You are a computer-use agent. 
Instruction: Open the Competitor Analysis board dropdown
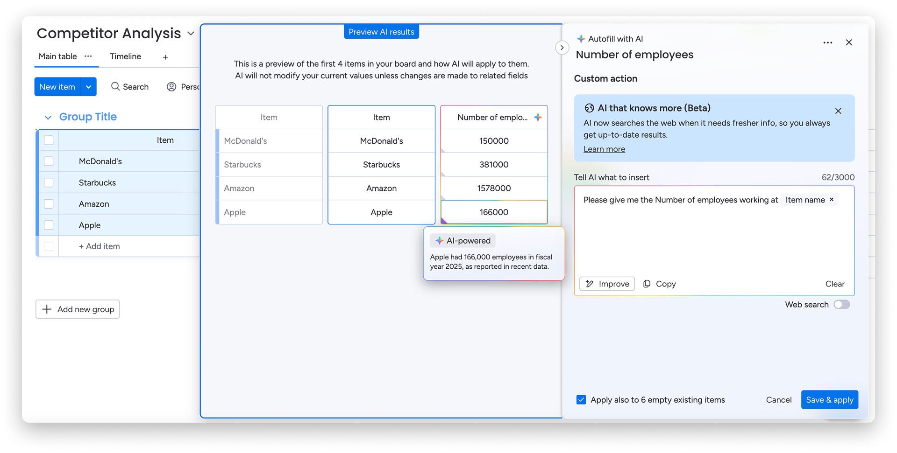(191, 34)
